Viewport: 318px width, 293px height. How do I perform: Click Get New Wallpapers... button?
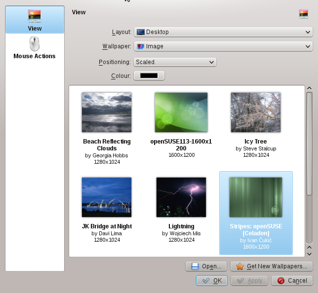tap(272, 266)
